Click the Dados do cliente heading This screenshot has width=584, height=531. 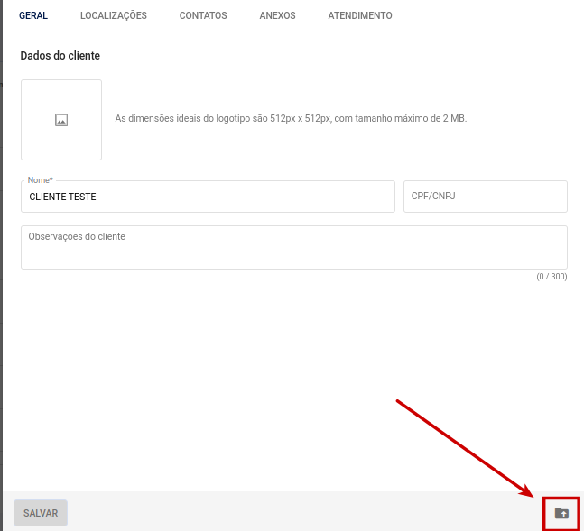coord(60,56)
